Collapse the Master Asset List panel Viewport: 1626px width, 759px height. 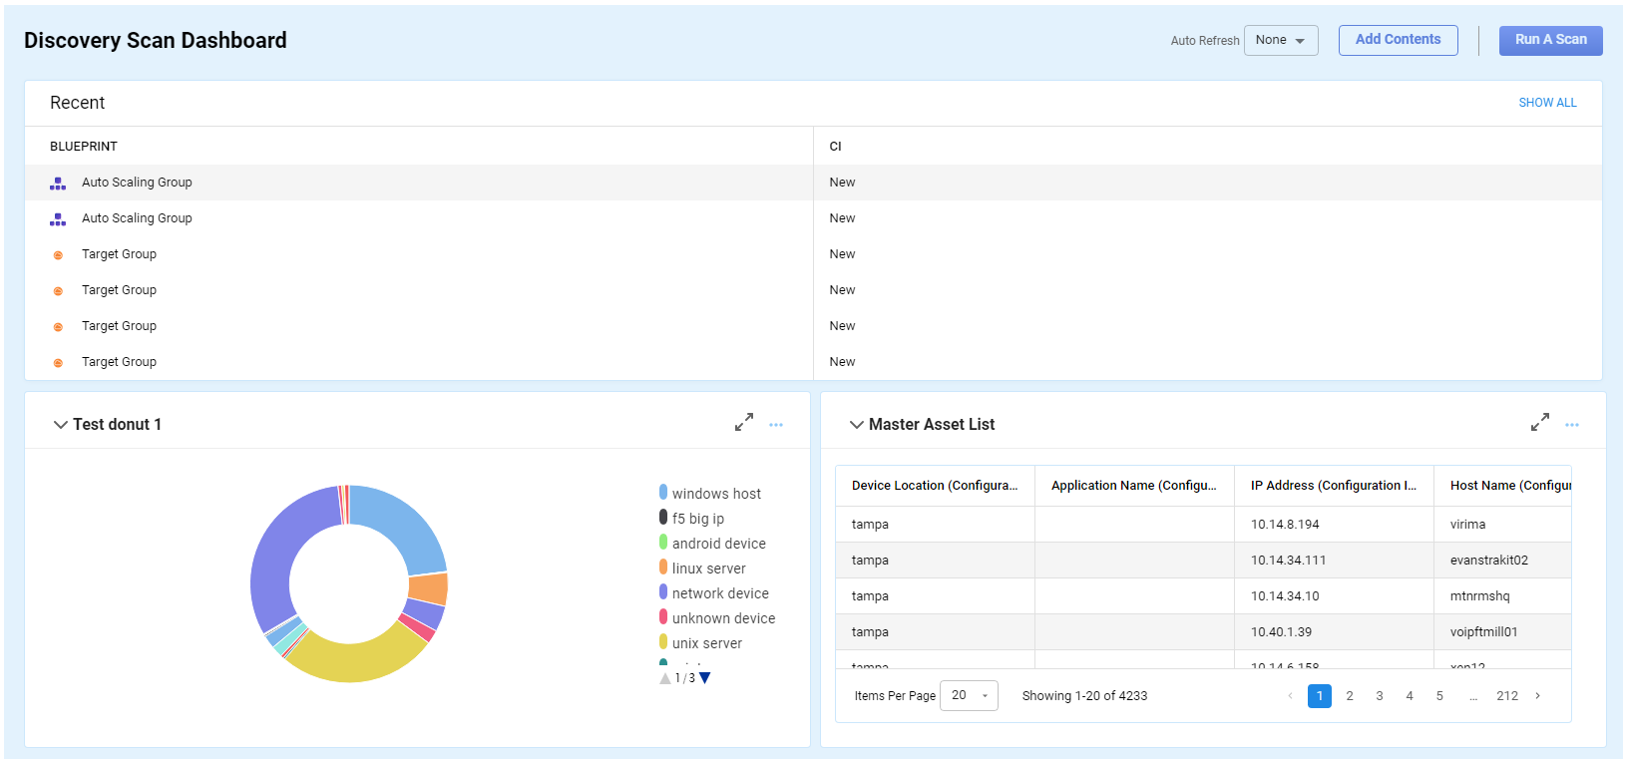pos(856,425)
